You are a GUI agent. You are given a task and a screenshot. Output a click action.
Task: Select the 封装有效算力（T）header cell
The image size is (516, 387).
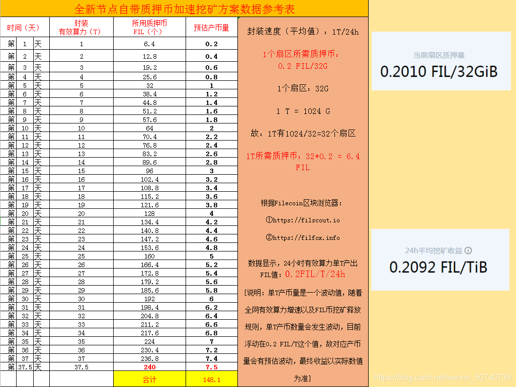coord(81,27)
